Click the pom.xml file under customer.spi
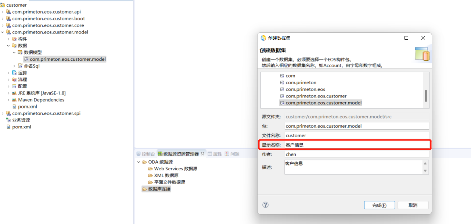 (21, 127)
